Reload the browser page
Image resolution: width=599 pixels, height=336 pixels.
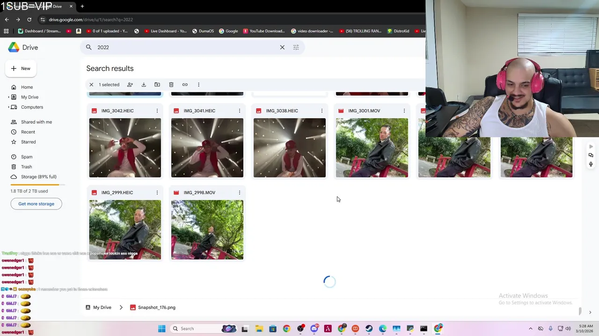point(29,20)
